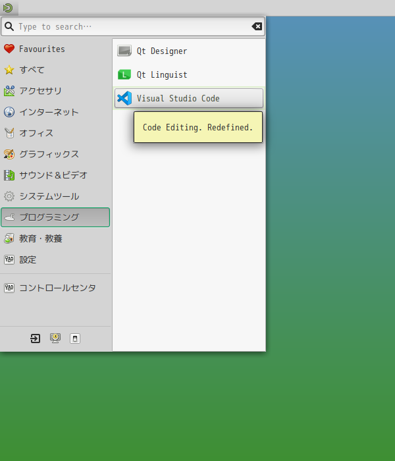This screenshot has width=395, height=461.
Task: Launch Qt Linguist
Action: pyautogui.click(x=189, y=74)
